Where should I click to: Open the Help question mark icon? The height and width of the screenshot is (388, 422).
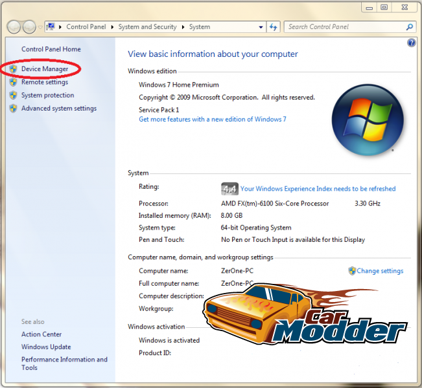click(x=412, y=43)
